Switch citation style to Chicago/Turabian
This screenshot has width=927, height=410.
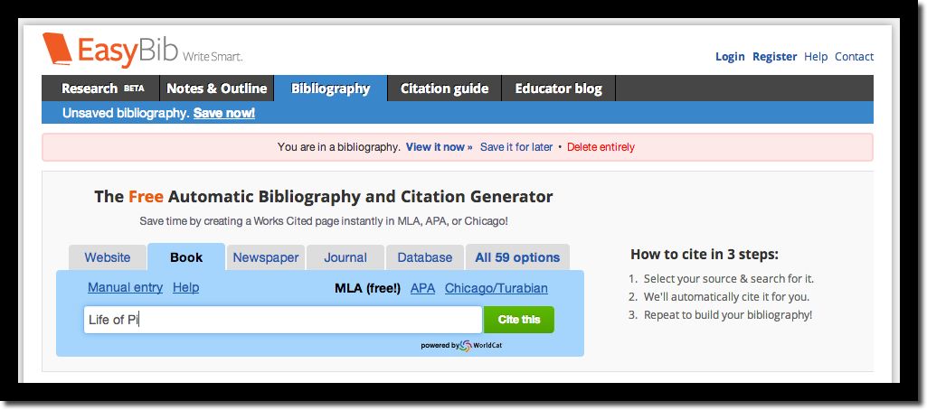(x=496, y=288)
